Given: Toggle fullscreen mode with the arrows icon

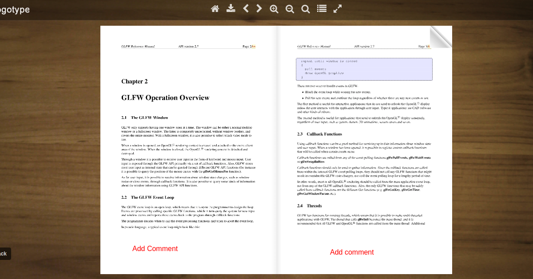Looking at the screenshot, I should [338, 9].
